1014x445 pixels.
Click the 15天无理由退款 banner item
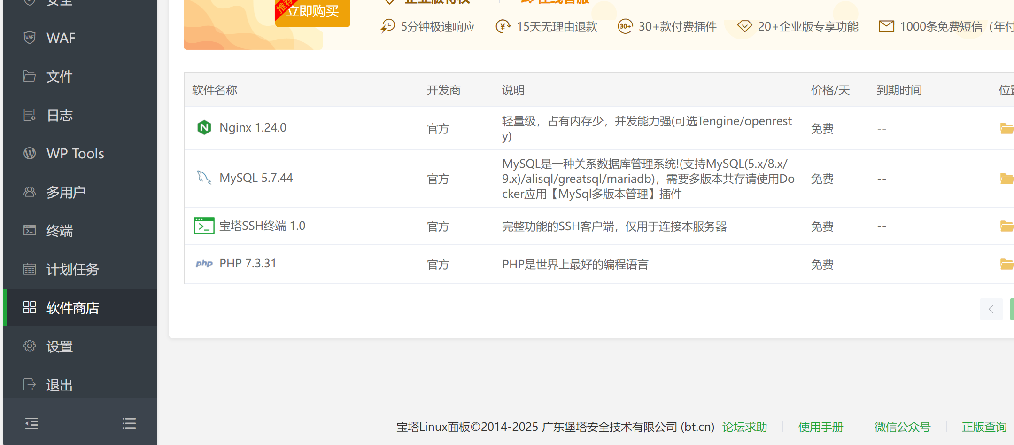[x=547, y=26]
